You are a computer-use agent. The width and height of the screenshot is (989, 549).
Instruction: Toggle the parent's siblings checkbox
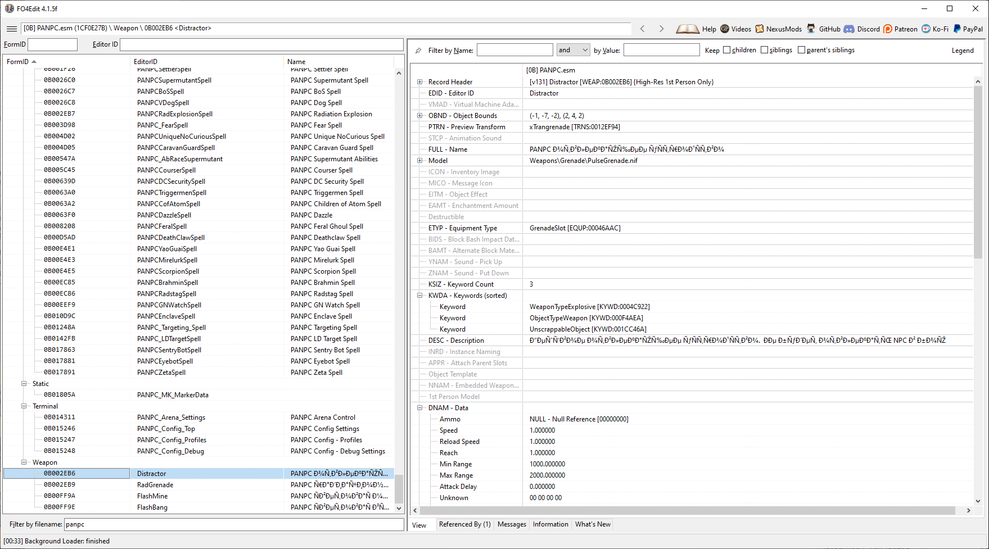coord(801,50)
